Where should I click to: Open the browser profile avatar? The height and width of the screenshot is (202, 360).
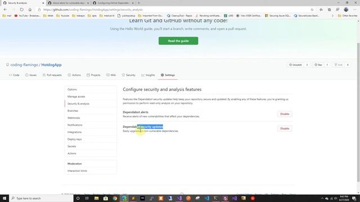click(346, 10)
